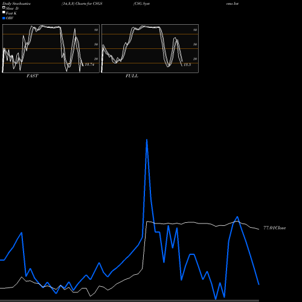Click the FAST stochastic chart thumbnail
This screenshot has width=302, height=302.
coord(51,48)
